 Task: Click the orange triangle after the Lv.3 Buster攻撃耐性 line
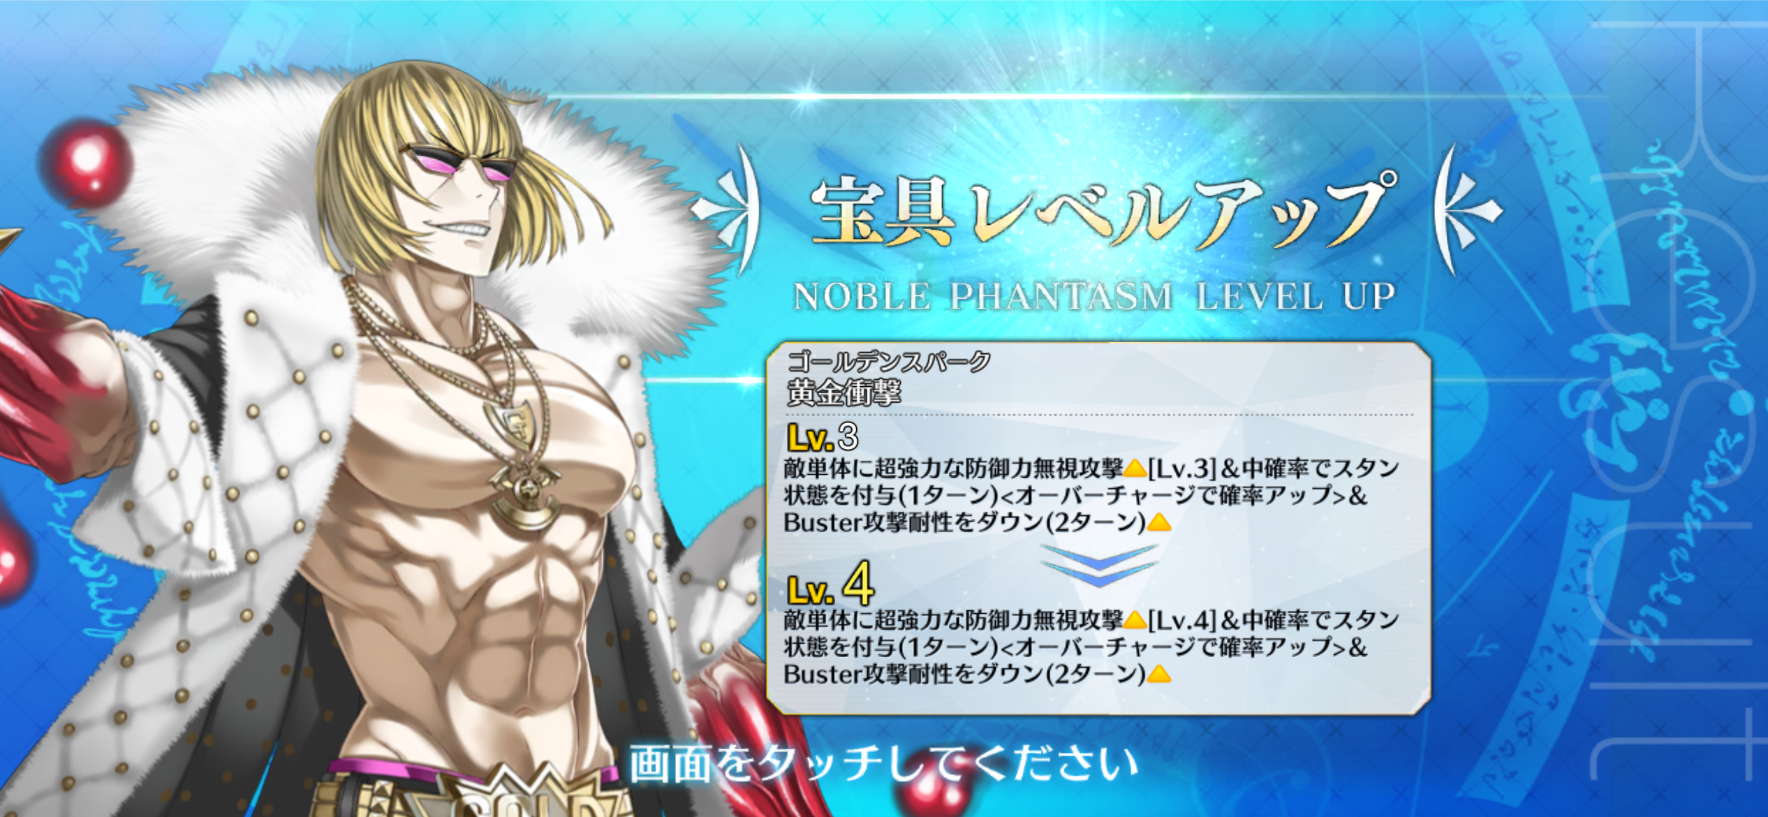(x=1159, y=522)
